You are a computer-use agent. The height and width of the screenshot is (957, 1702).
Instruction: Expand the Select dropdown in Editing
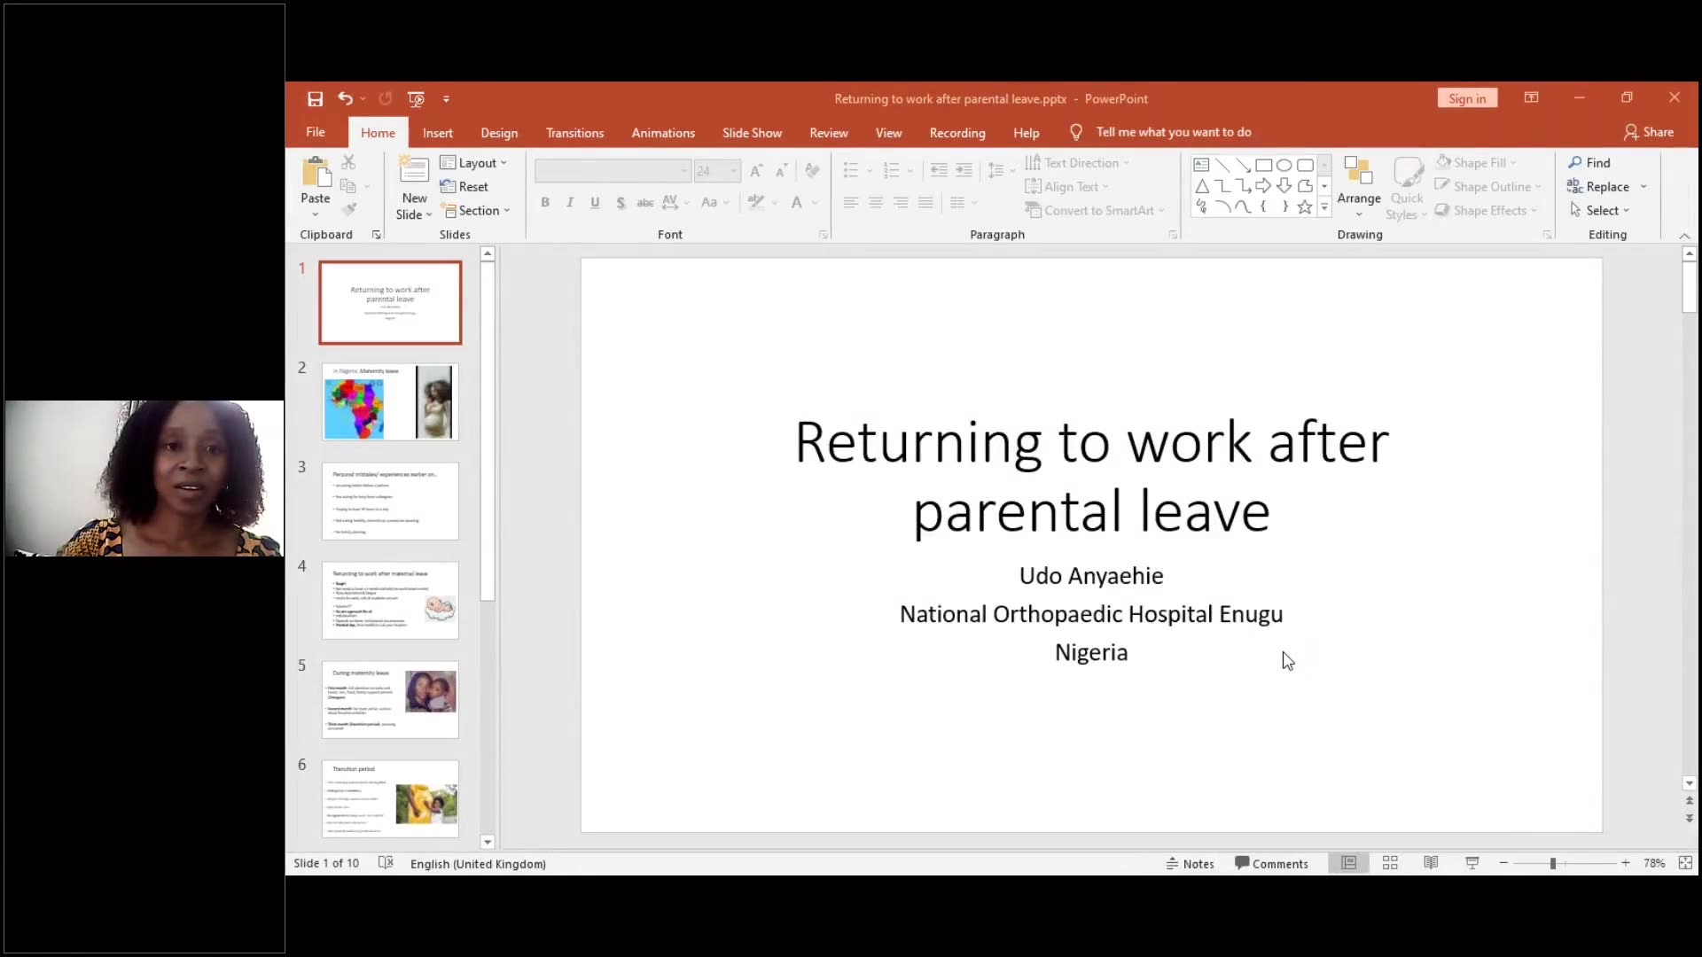pyautogui.click(x=1600, y=211)
